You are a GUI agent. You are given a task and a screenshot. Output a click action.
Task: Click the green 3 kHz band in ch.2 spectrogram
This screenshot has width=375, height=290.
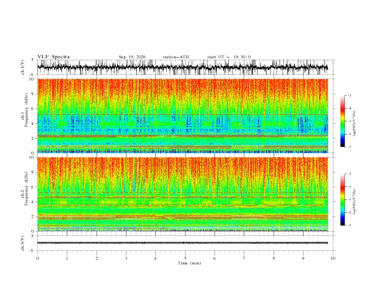(x=182, y=210)
